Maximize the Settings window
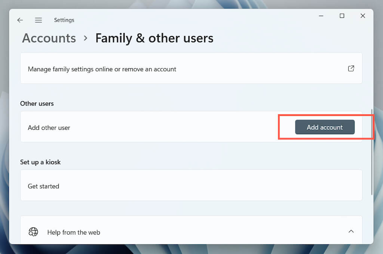383x254 pixels. [x=342, y=16]
